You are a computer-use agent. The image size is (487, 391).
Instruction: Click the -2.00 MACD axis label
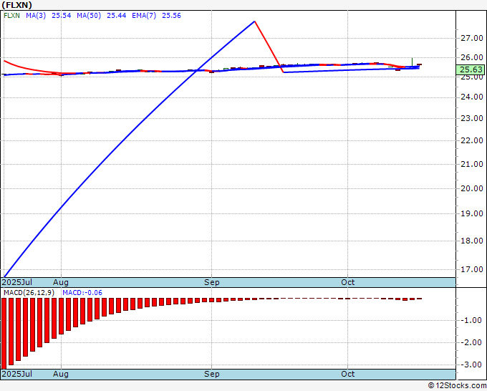472,342
